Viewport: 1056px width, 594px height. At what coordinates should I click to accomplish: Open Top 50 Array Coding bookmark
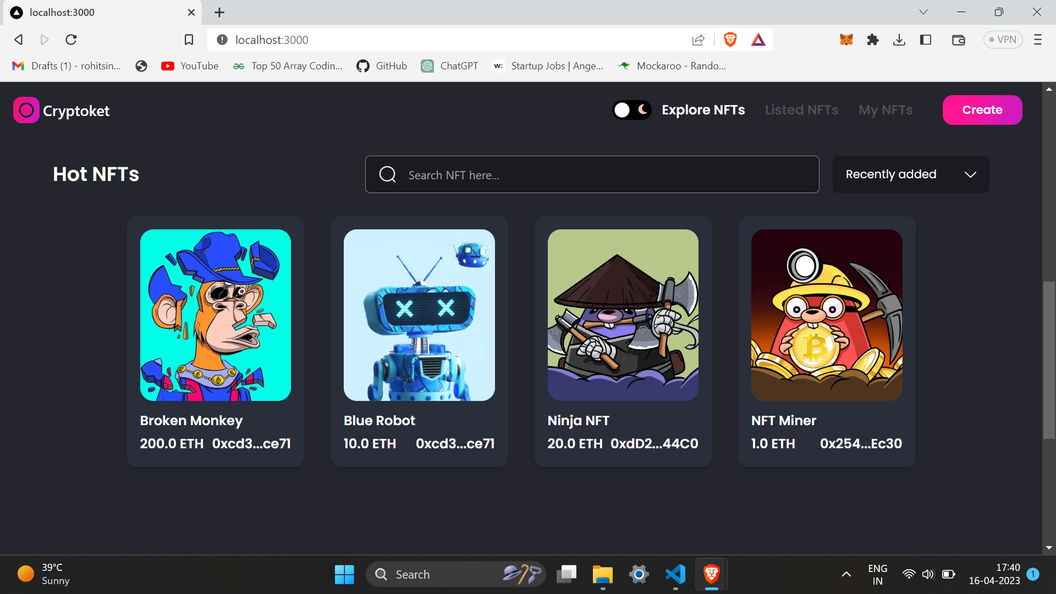tap(288, 66)
